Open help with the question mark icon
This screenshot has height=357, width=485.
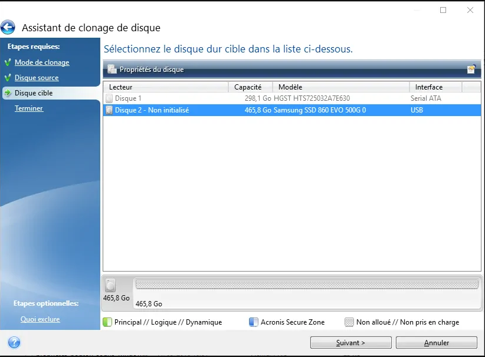pos(14,342)
